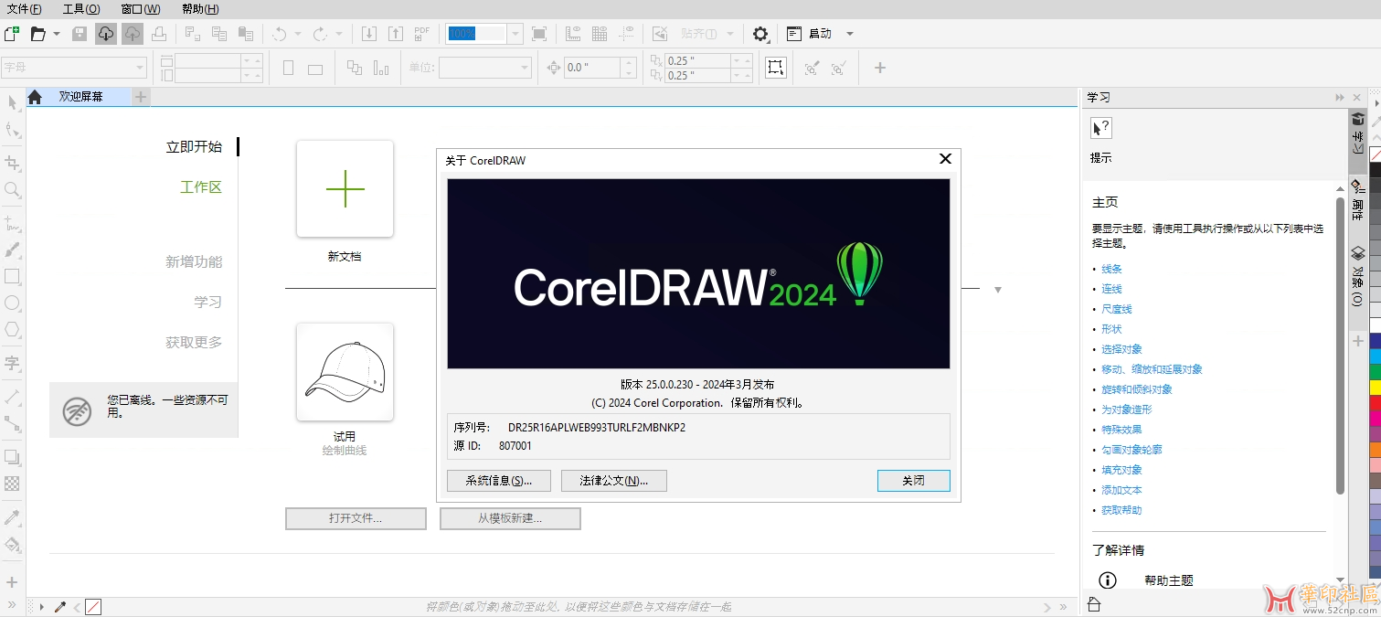The image size is (1381, 617).
Task: Click the New from Template button
Action: coord(510,518)
